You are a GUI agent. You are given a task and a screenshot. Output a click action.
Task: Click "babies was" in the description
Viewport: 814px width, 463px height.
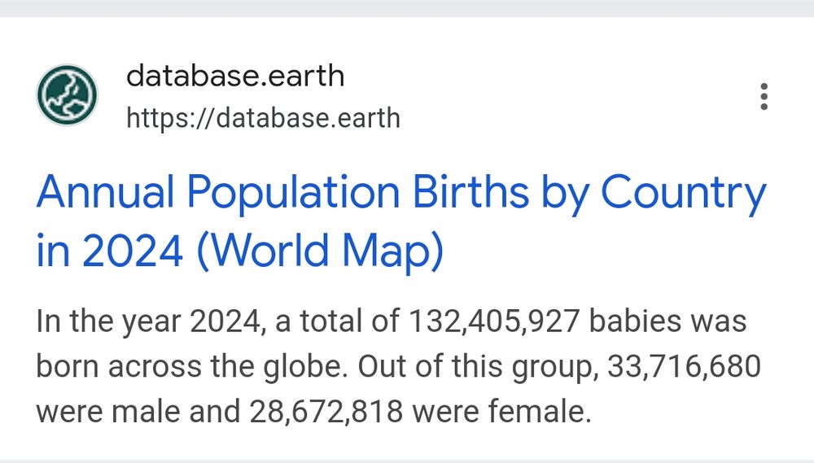[x=667, y=321]
